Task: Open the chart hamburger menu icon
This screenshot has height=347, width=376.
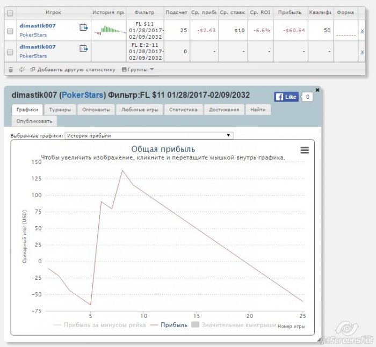Action: tap(305, 150)
